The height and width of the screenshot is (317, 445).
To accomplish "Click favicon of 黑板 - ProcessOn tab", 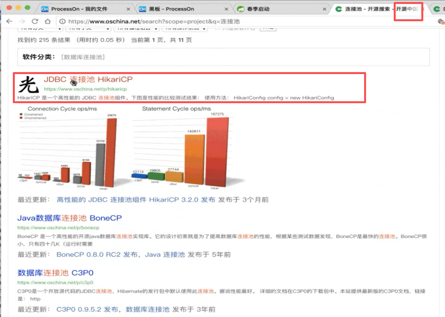I will 143,9.
